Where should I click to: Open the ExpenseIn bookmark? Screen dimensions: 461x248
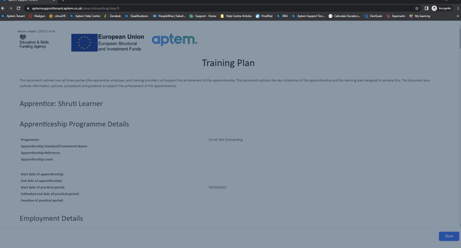coord(396,16)
